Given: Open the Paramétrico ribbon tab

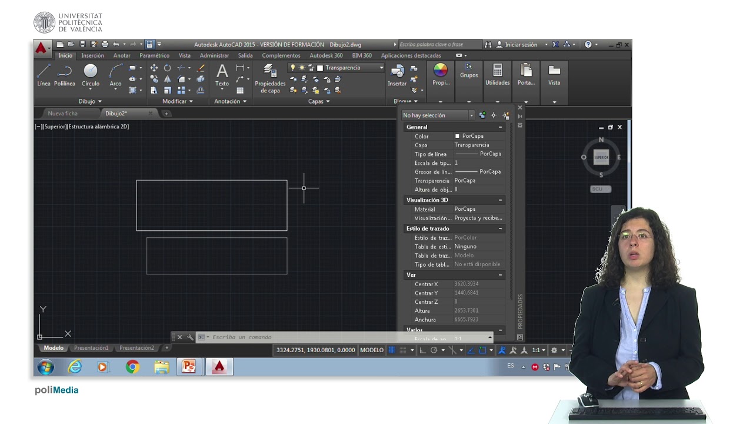Looking at the screenshot, I should tap(154, 55).
